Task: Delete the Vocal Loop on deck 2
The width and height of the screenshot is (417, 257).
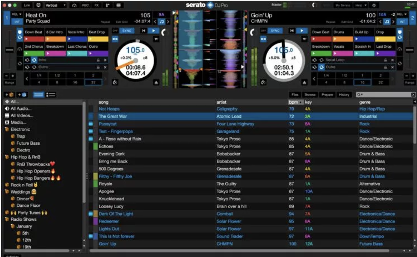Action: point(392,60)
